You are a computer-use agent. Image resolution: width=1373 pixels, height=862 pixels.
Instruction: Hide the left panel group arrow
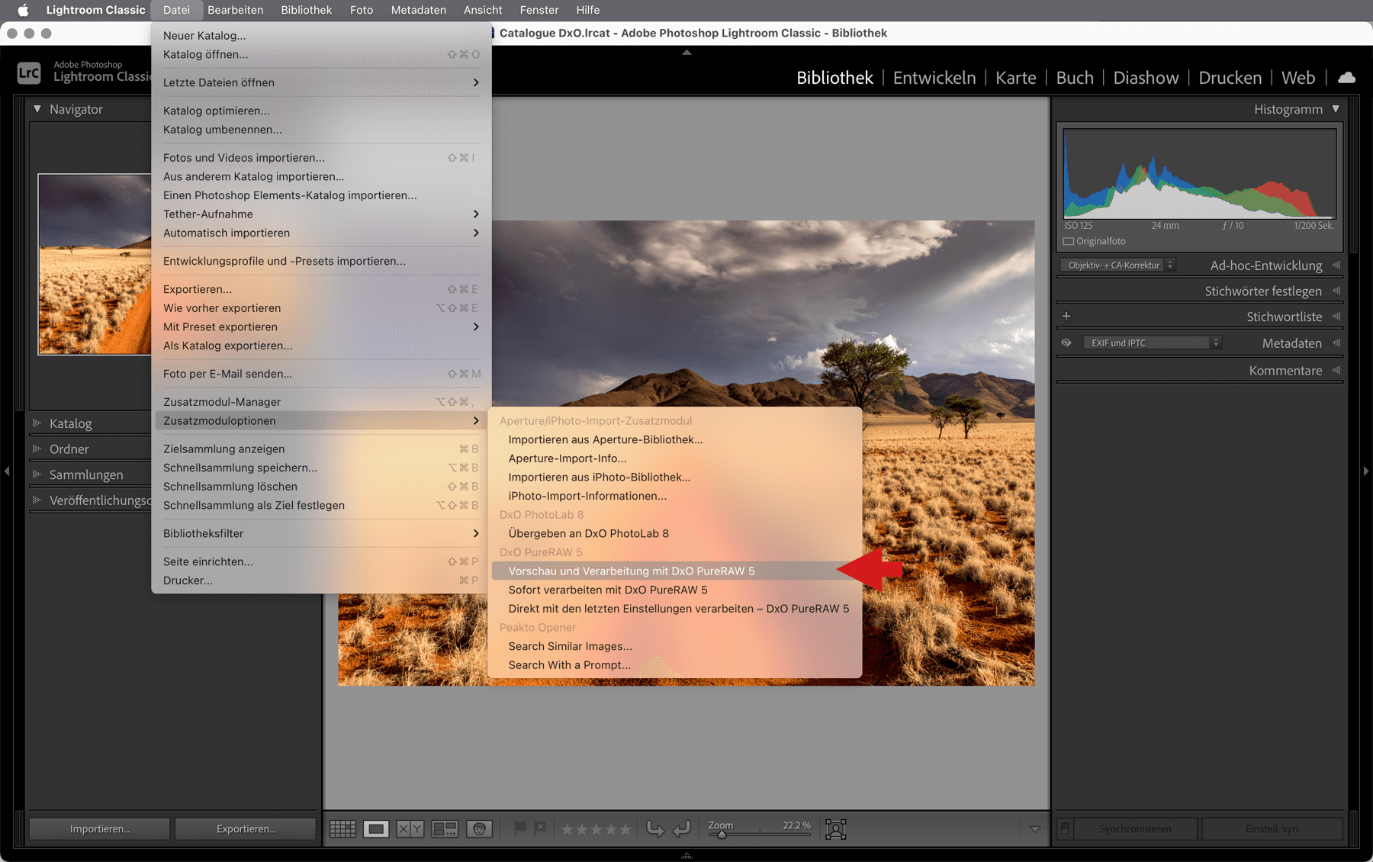pos(7,471)
